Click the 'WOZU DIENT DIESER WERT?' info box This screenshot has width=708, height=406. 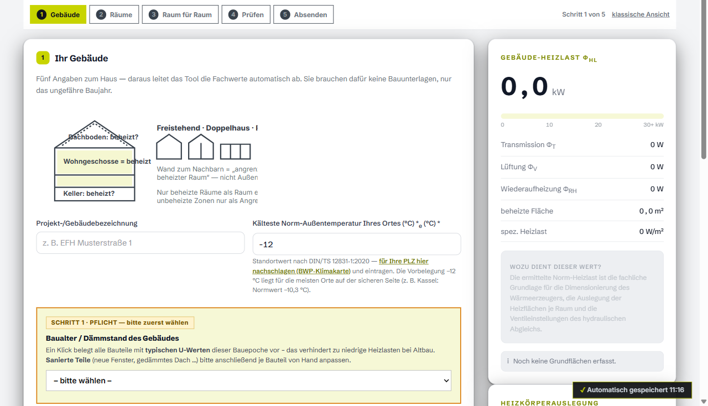click(582, 297)
